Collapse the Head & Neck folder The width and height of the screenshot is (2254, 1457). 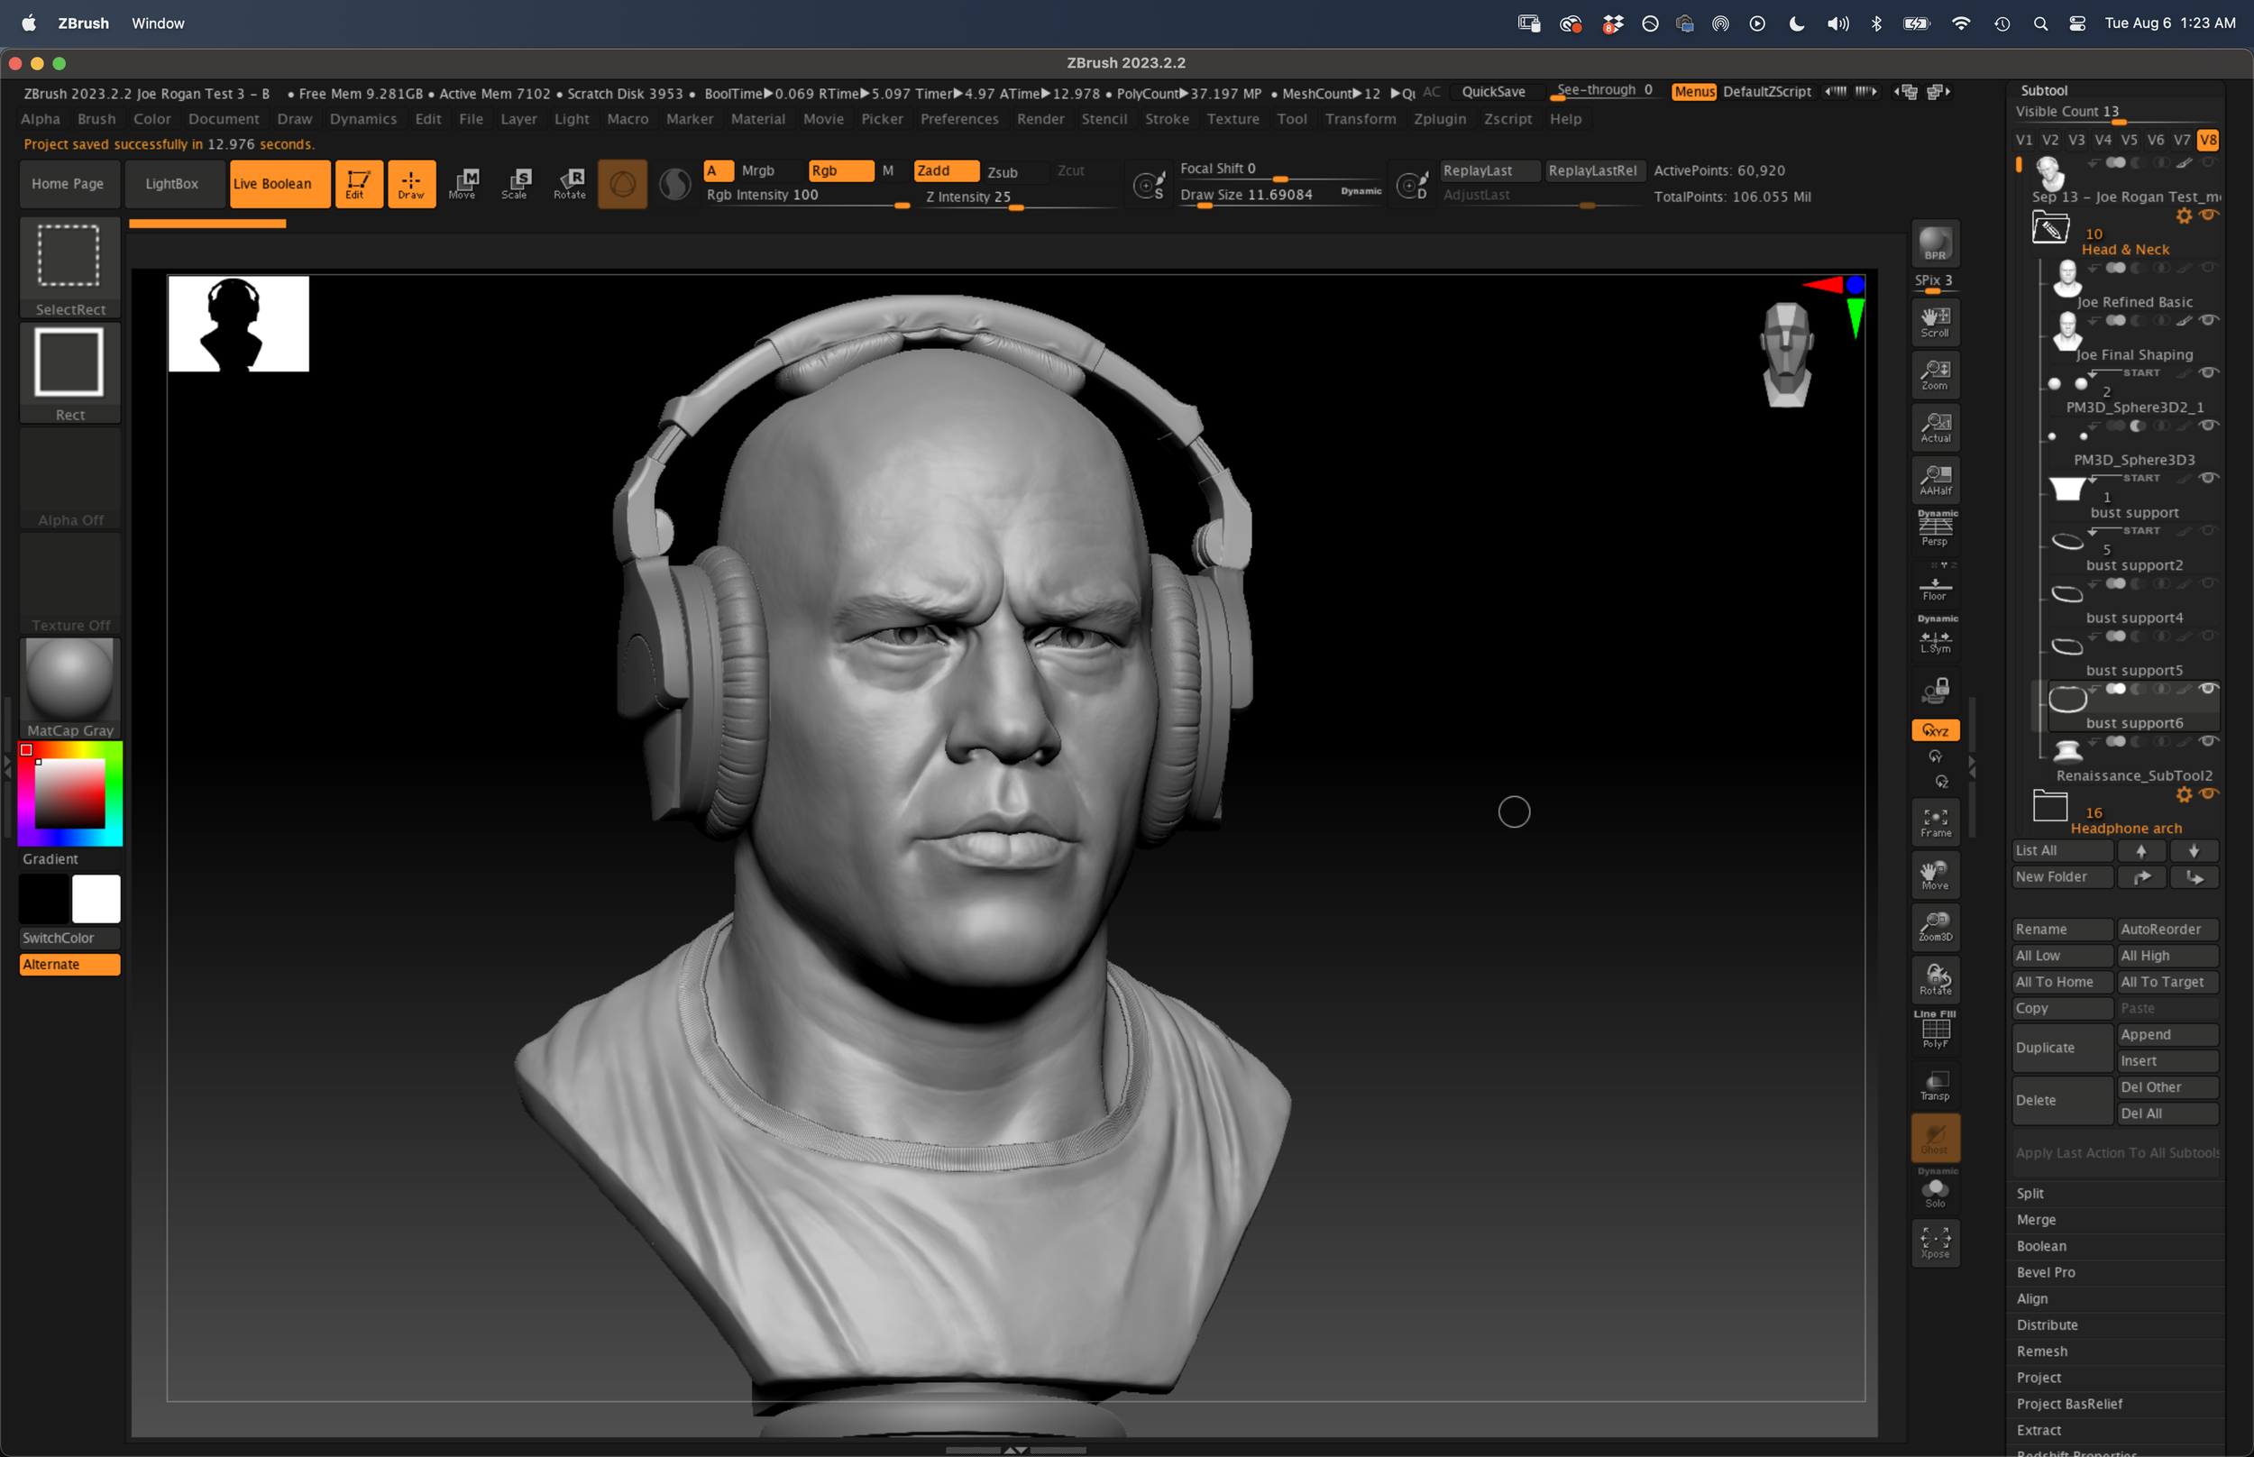pyautogui.click(x=2049, y=229)
